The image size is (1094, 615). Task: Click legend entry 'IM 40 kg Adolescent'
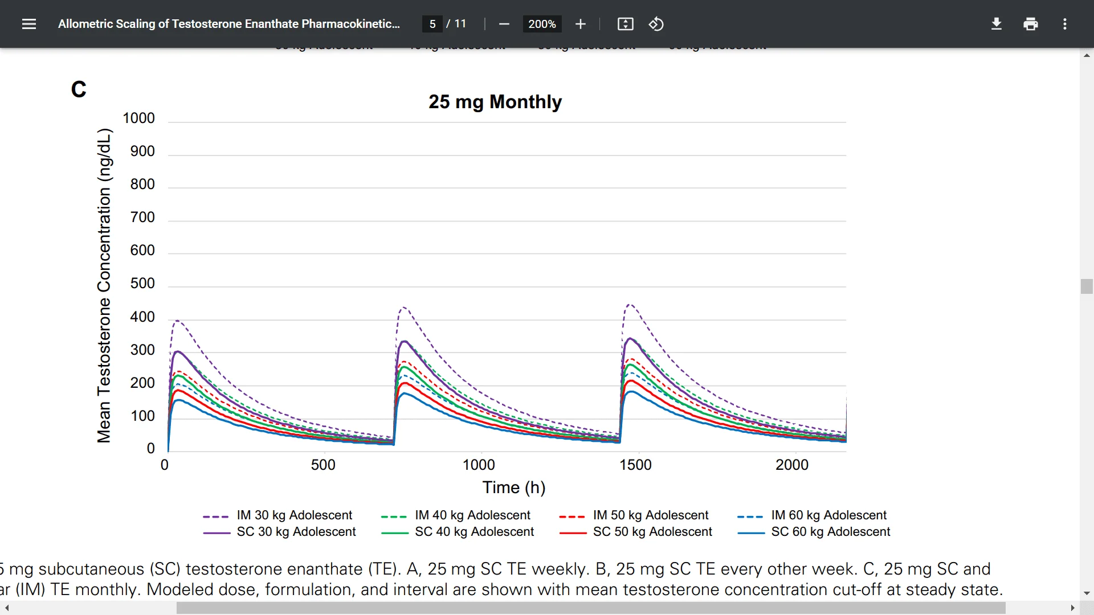(x=456, y=515)
